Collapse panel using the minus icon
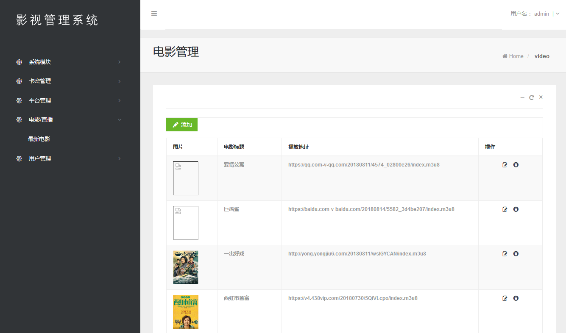This screenshot has height=333, width=566. (522, 97)
